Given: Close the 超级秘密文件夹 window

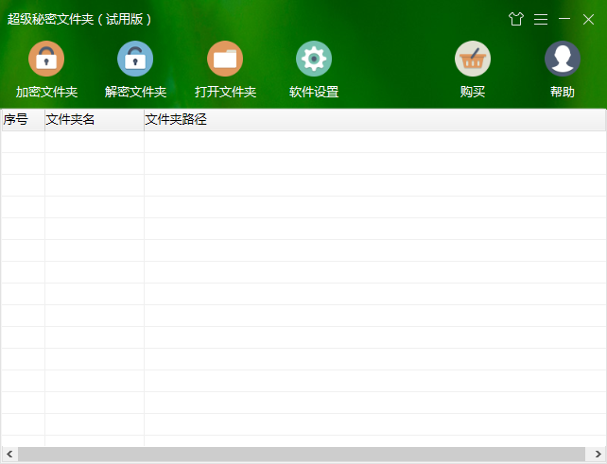Looking at the screenshot, I should [x=588, y=19].
